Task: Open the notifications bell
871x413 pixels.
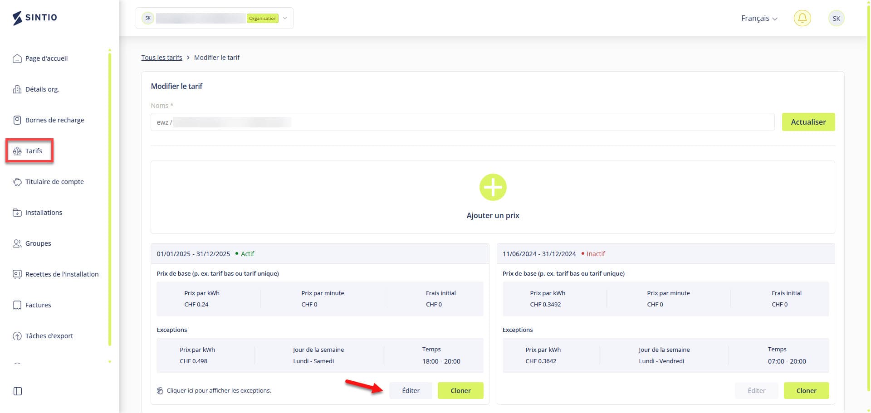Action: coord(802,18)
